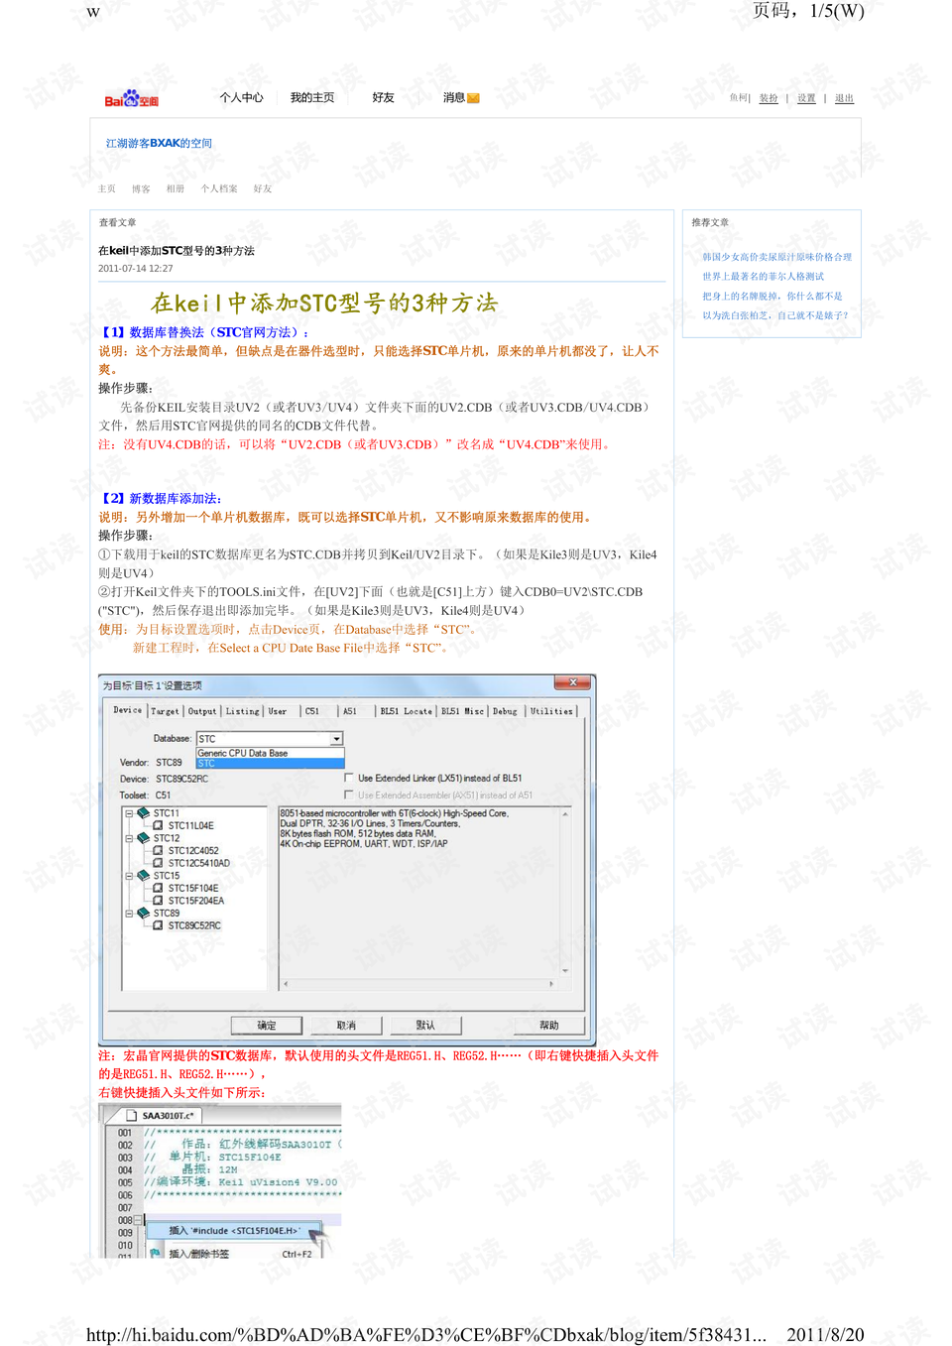
Task: Select the STC15F104E device icon
Action: pos(158,889)
